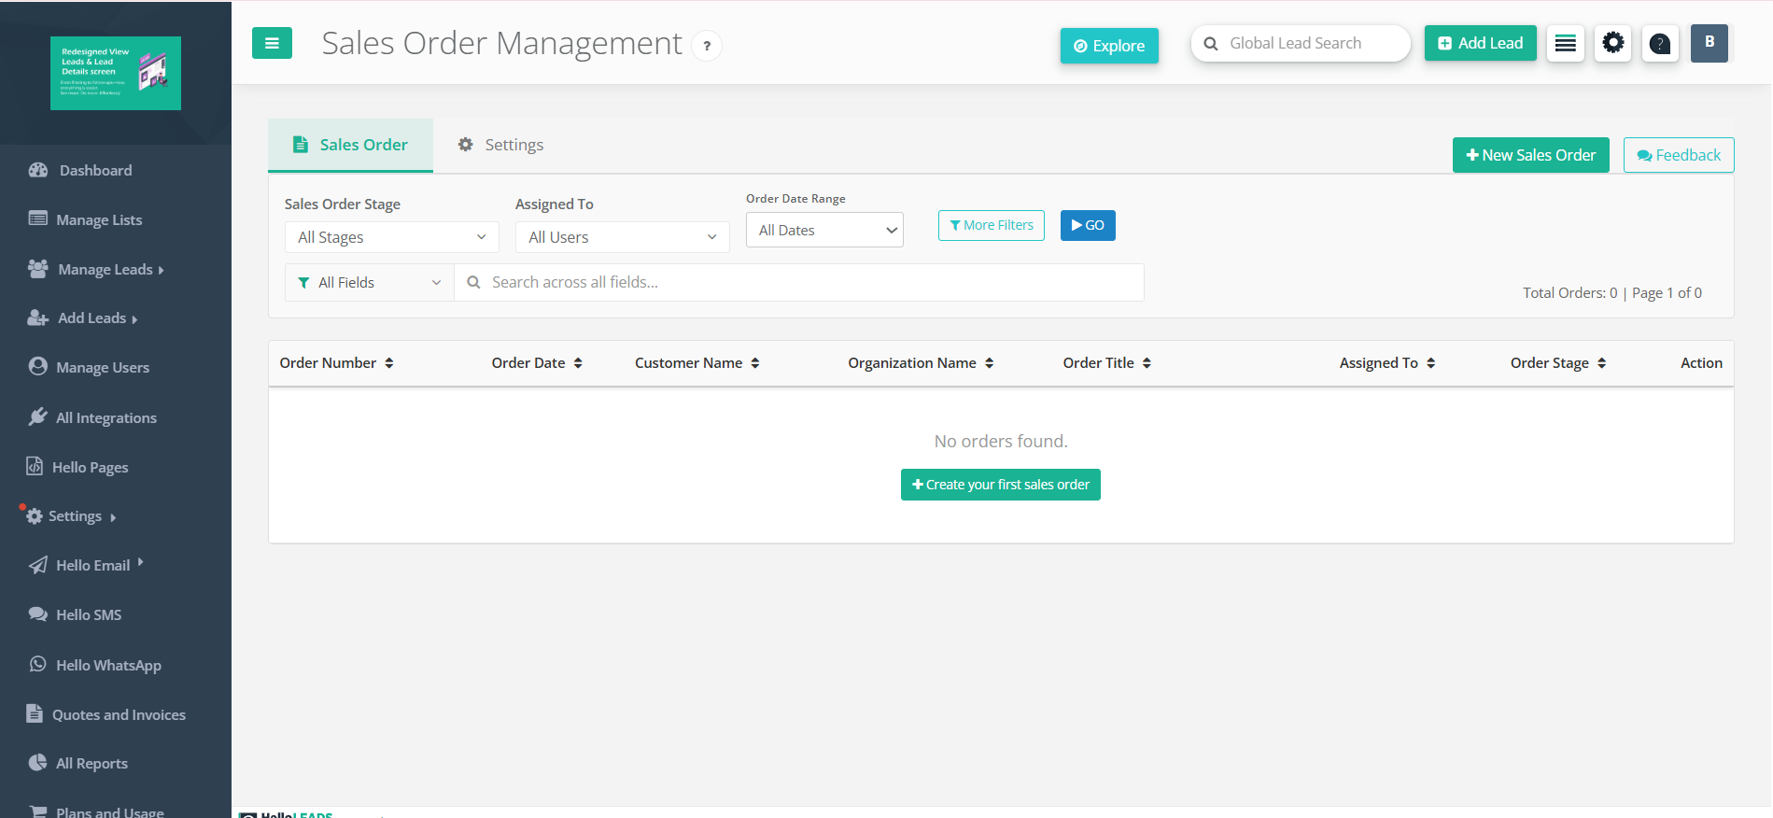The image size is (1773, 818).
Task: Sort by Order Title column arrows
Action: tap(1147, 363)
